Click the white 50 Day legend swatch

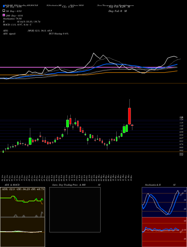(x=4, y=11)
